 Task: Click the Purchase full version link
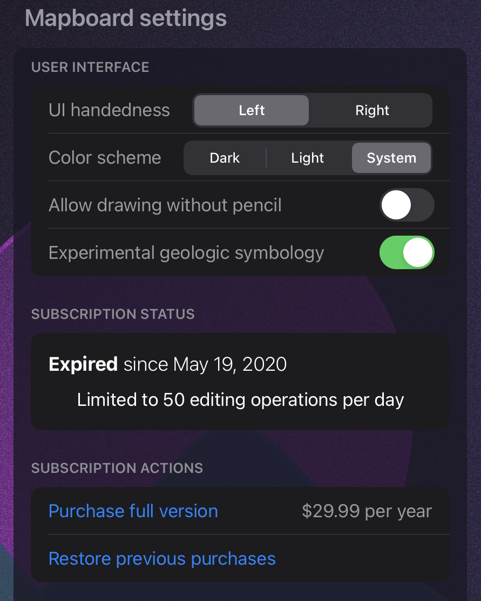point(133,511)
